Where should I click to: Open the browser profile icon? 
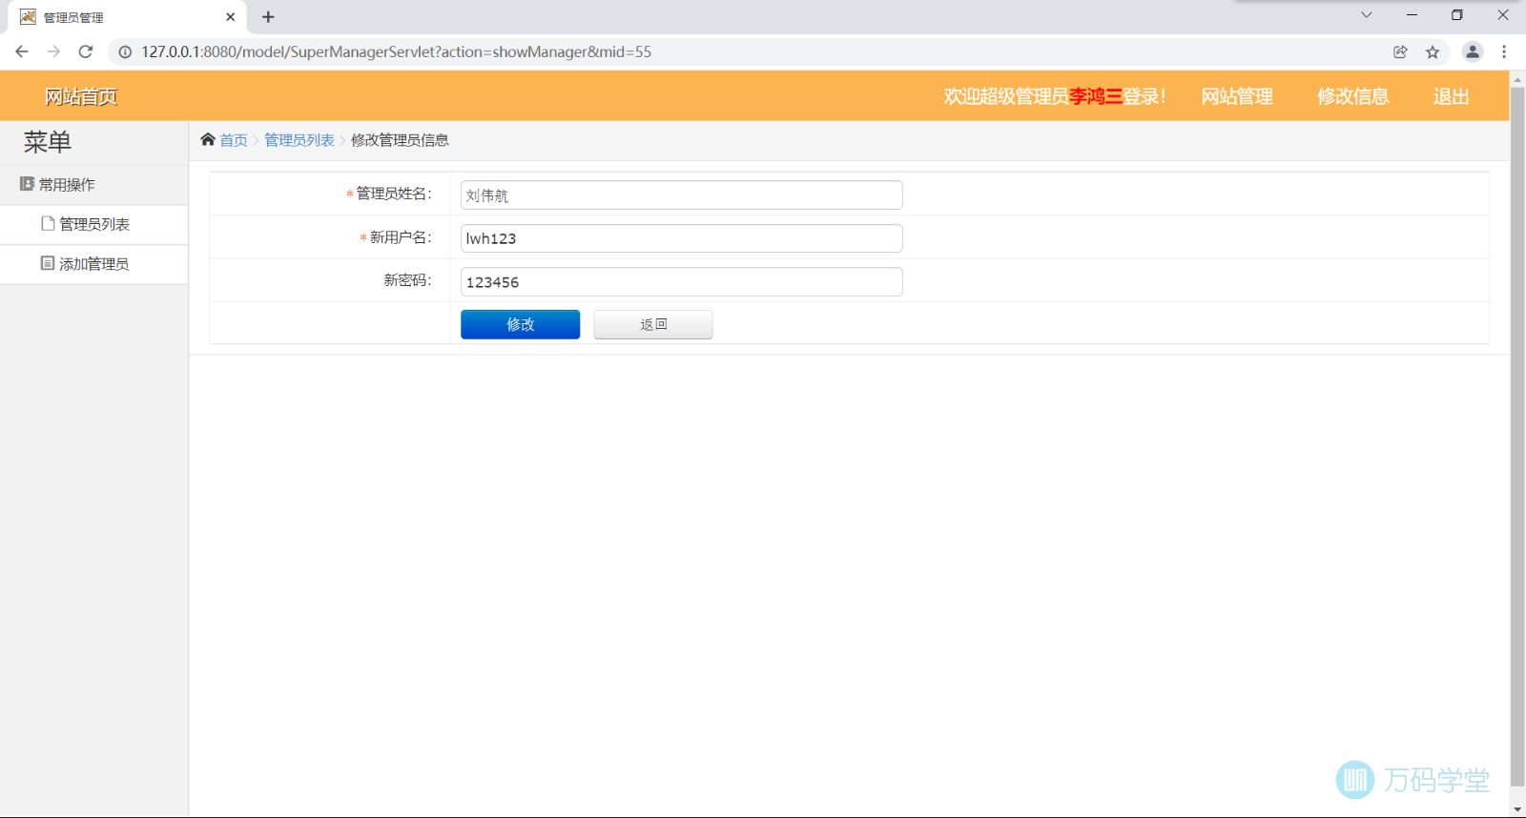[x=1473, y=51]
